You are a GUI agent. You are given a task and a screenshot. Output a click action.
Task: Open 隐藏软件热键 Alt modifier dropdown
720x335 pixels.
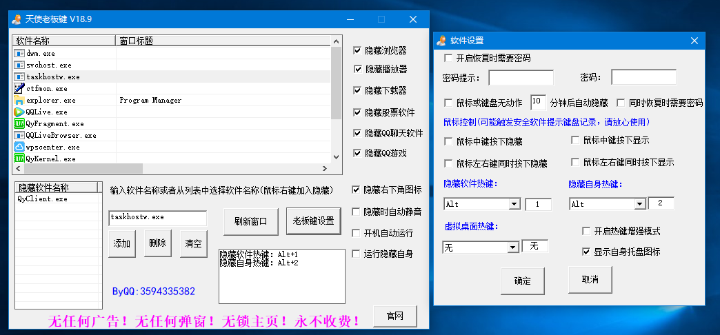[514, 204]
